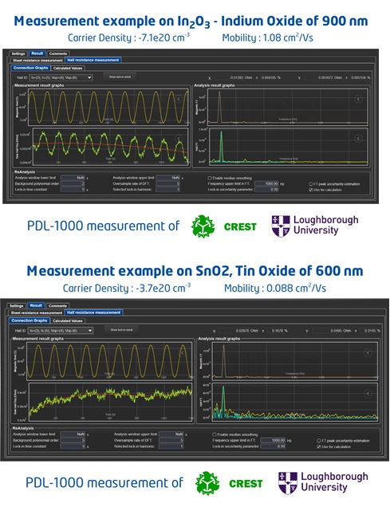This screenshot has height=507, width=390.
Task: Click Analysis window upper limit field, Tin Oxide
Action: pos(171,434)
